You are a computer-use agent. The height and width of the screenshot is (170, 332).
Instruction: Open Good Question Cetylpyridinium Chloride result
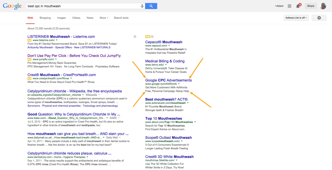click(x=74, y=115)
